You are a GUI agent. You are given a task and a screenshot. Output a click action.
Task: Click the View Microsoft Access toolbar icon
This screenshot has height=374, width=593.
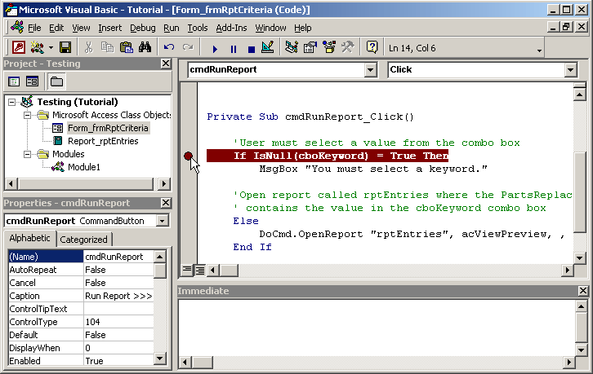click(18, 47)
